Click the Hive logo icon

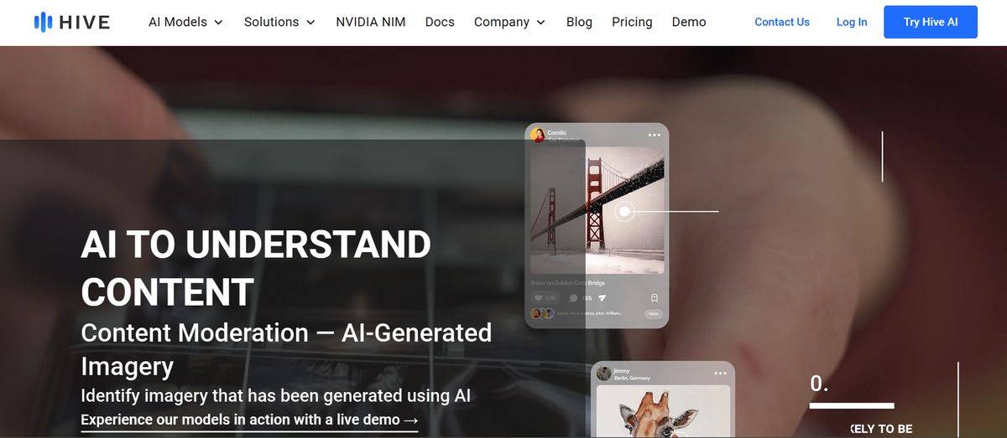click(43, 22)
